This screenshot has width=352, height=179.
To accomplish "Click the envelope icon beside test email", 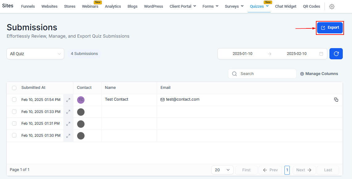I will (x=163, y=100).
